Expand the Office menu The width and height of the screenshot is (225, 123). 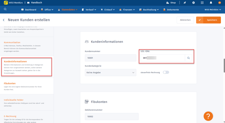[x=47, y=10]
